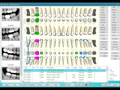Screen dimensions: 120x90
Task: Select tooth 4 occlusal view on maxillary row
Action: coord(41,20)
